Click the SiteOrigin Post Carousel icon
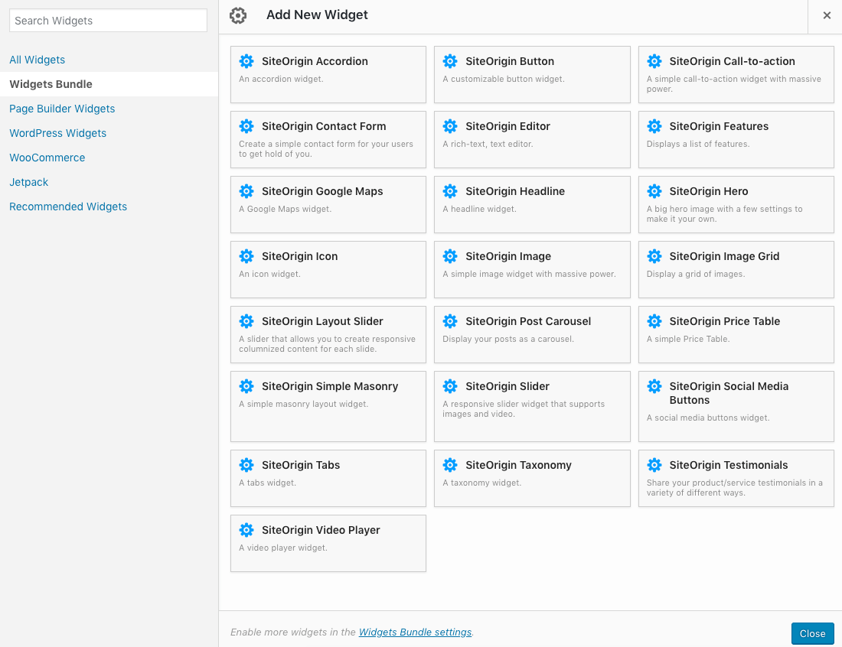This screenshot has width=842, height=647. [450, 322]
